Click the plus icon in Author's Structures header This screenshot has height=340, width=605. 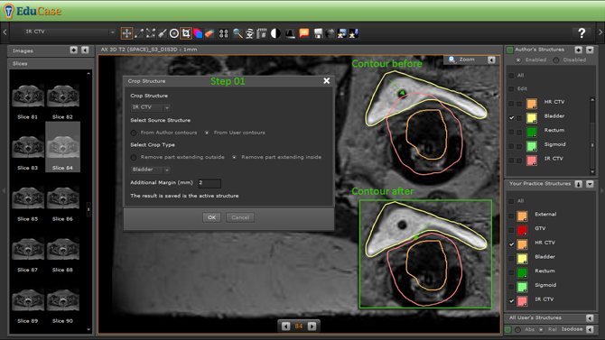(x=579, y=50)
